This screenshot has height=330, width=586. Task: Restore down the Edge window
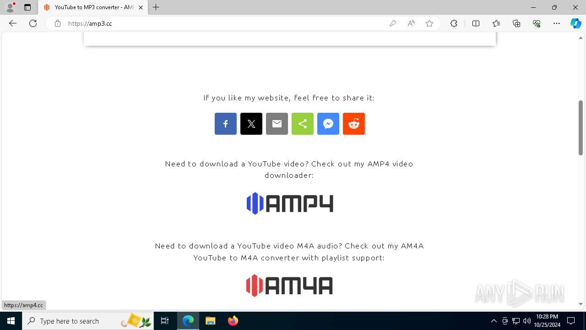click(x=554, y=7)
